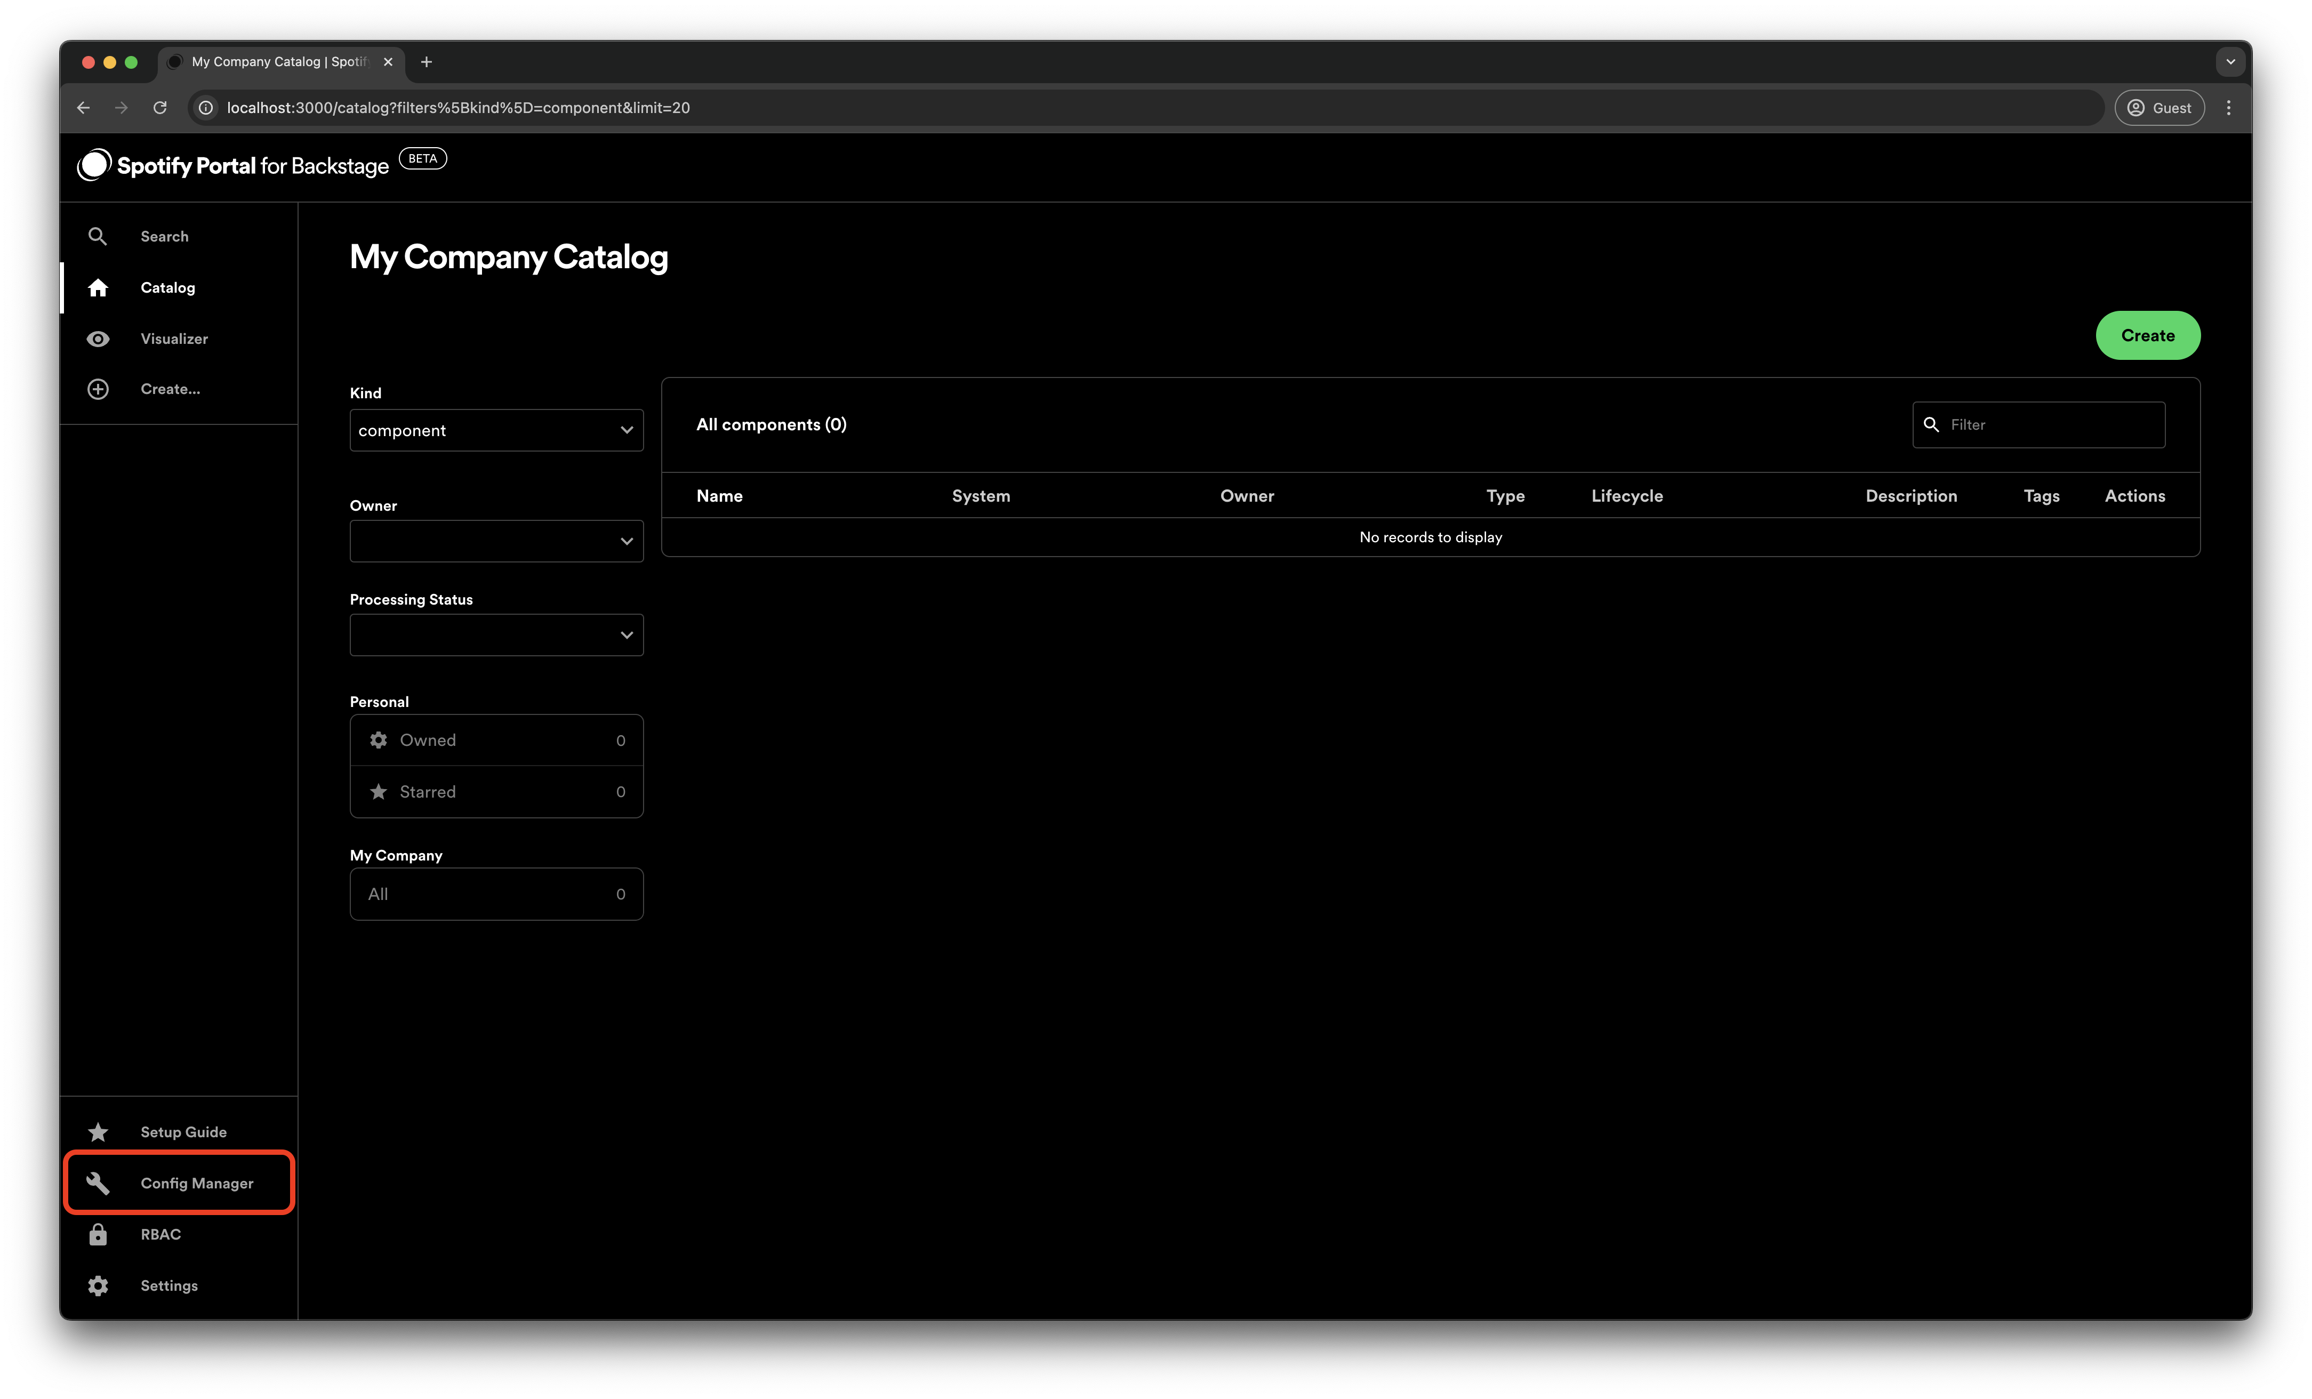2312x1399 pixels.
Task: Reload the page with the refresh icon
Action: point(160,108)
